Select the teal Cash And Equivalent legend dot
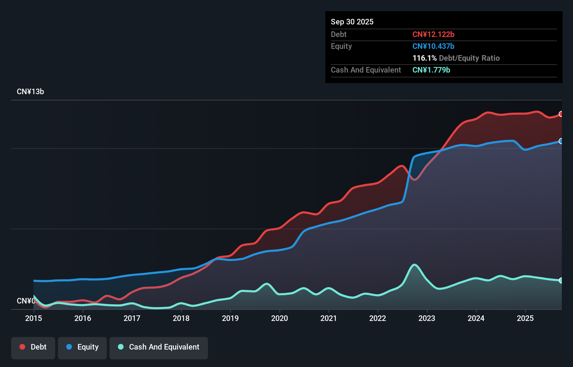The height and width of the screenshot is (367, 573). (x=120, y=347)
